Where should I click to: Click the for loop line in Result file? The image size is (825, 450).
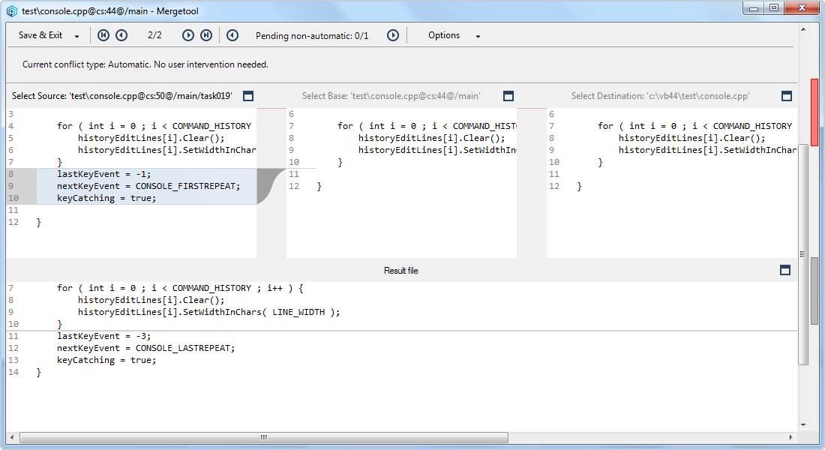click(181, 288)
